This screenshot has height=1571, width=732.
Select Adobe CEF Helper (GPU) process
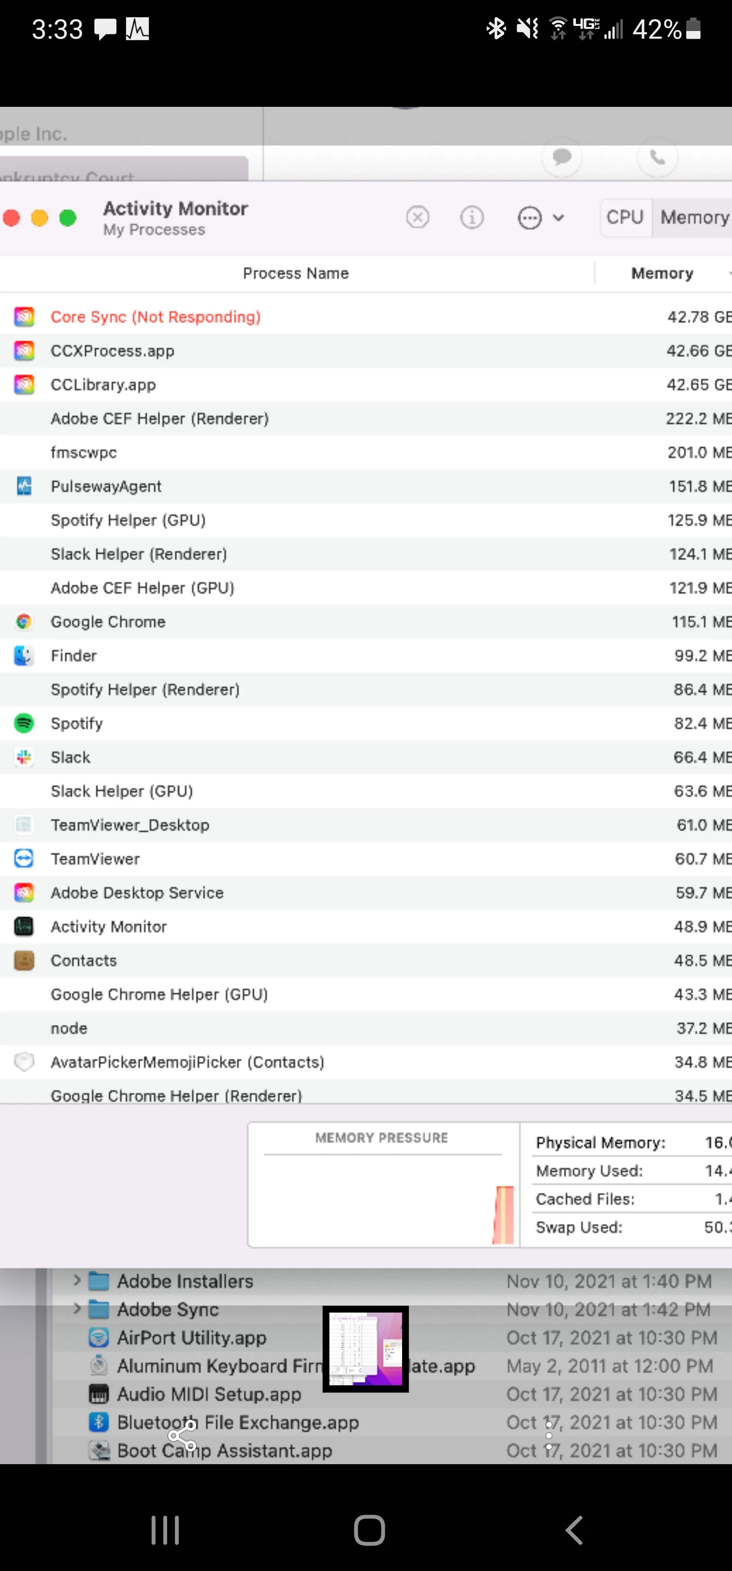coord(365,587)
